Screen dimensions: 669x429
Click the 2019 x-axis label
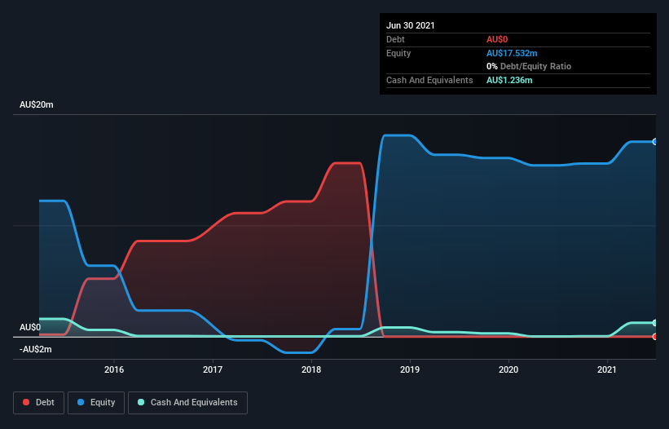[410, 369]
